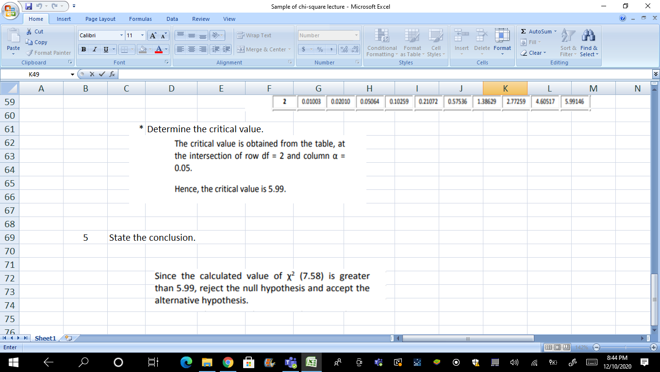
Task: Expand the Name Box dropdown arrow
Action: 73,74
